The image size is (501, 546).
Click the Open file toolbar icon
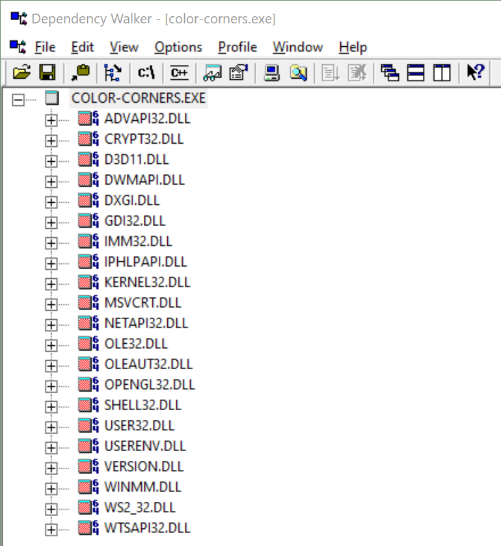[x=21, y=73]
